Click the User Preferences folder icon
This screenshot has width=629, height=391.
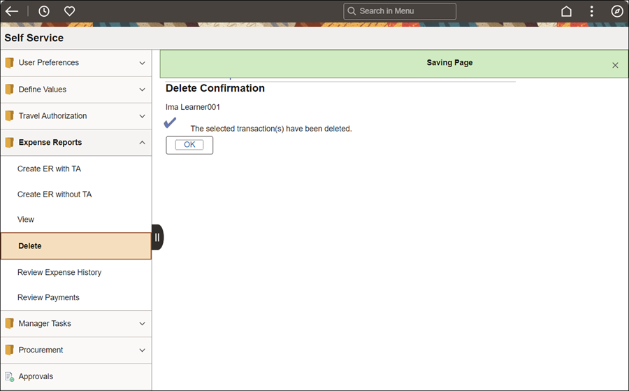tap(9, 63)
